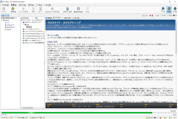The width and height of the screenshot is (178, 119).
Task: Select the "/" root page entry
Action: (x=7, y=23)
